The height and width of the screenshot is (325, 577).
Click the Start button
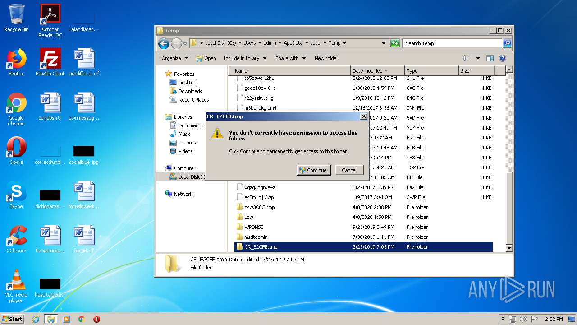[x=13, y=319]
